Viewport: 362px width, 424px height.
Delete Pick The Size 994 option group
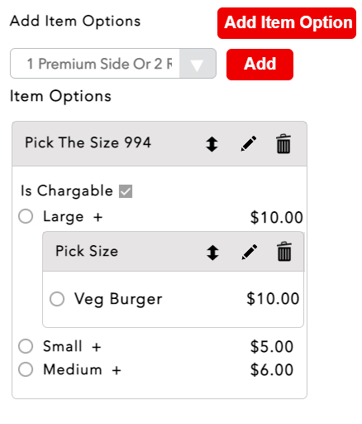283,143
